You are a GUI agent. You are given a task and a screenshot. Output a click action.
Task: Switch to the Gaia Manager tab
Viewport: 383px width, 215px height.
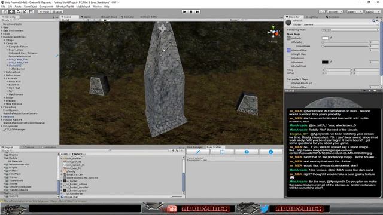[194, 148]
